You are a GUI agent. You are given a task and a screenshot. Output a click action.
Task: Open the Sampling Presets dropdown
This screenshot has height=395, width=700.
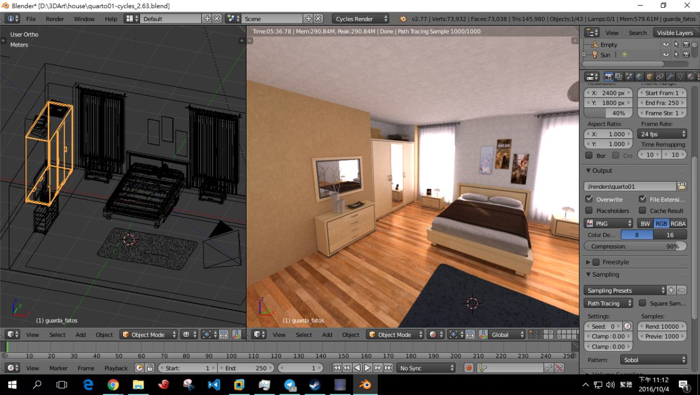pos(625,291)
